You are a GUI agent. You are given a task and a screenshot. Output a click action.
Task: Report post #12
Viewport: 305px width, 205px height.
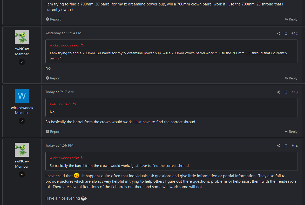(53, 78)
